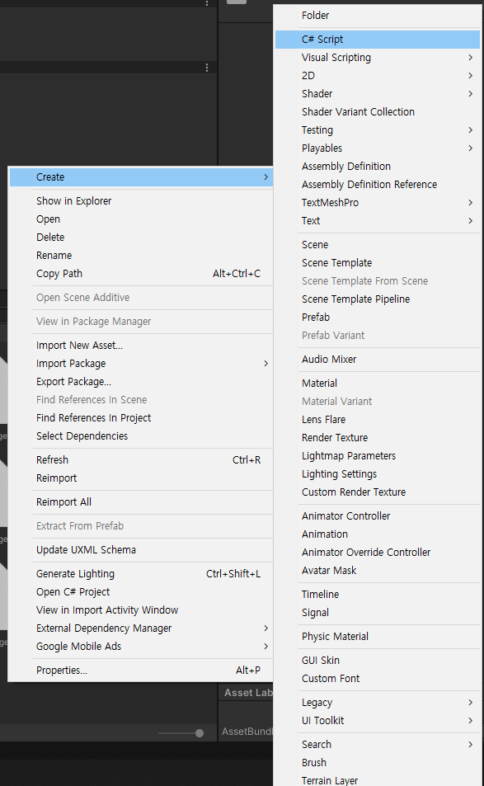Select Import New Asset...
The image size is (484, 786).
tap(141, 346)
